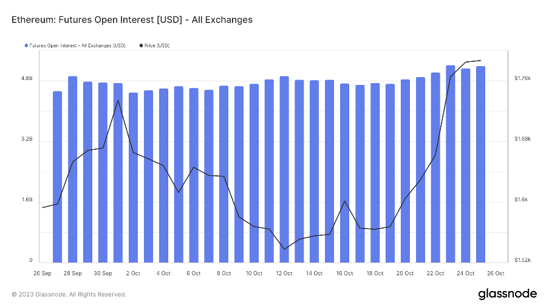Click the tallest bar at 23 Oct
Viewport: 549px width, 308px height.
point(451,164)
